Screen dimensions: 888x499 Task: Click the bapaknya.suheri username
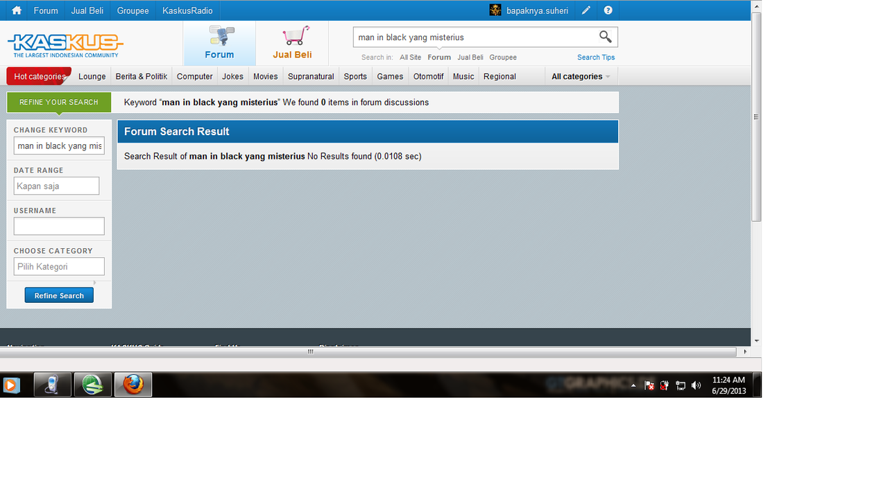point(537,10)
